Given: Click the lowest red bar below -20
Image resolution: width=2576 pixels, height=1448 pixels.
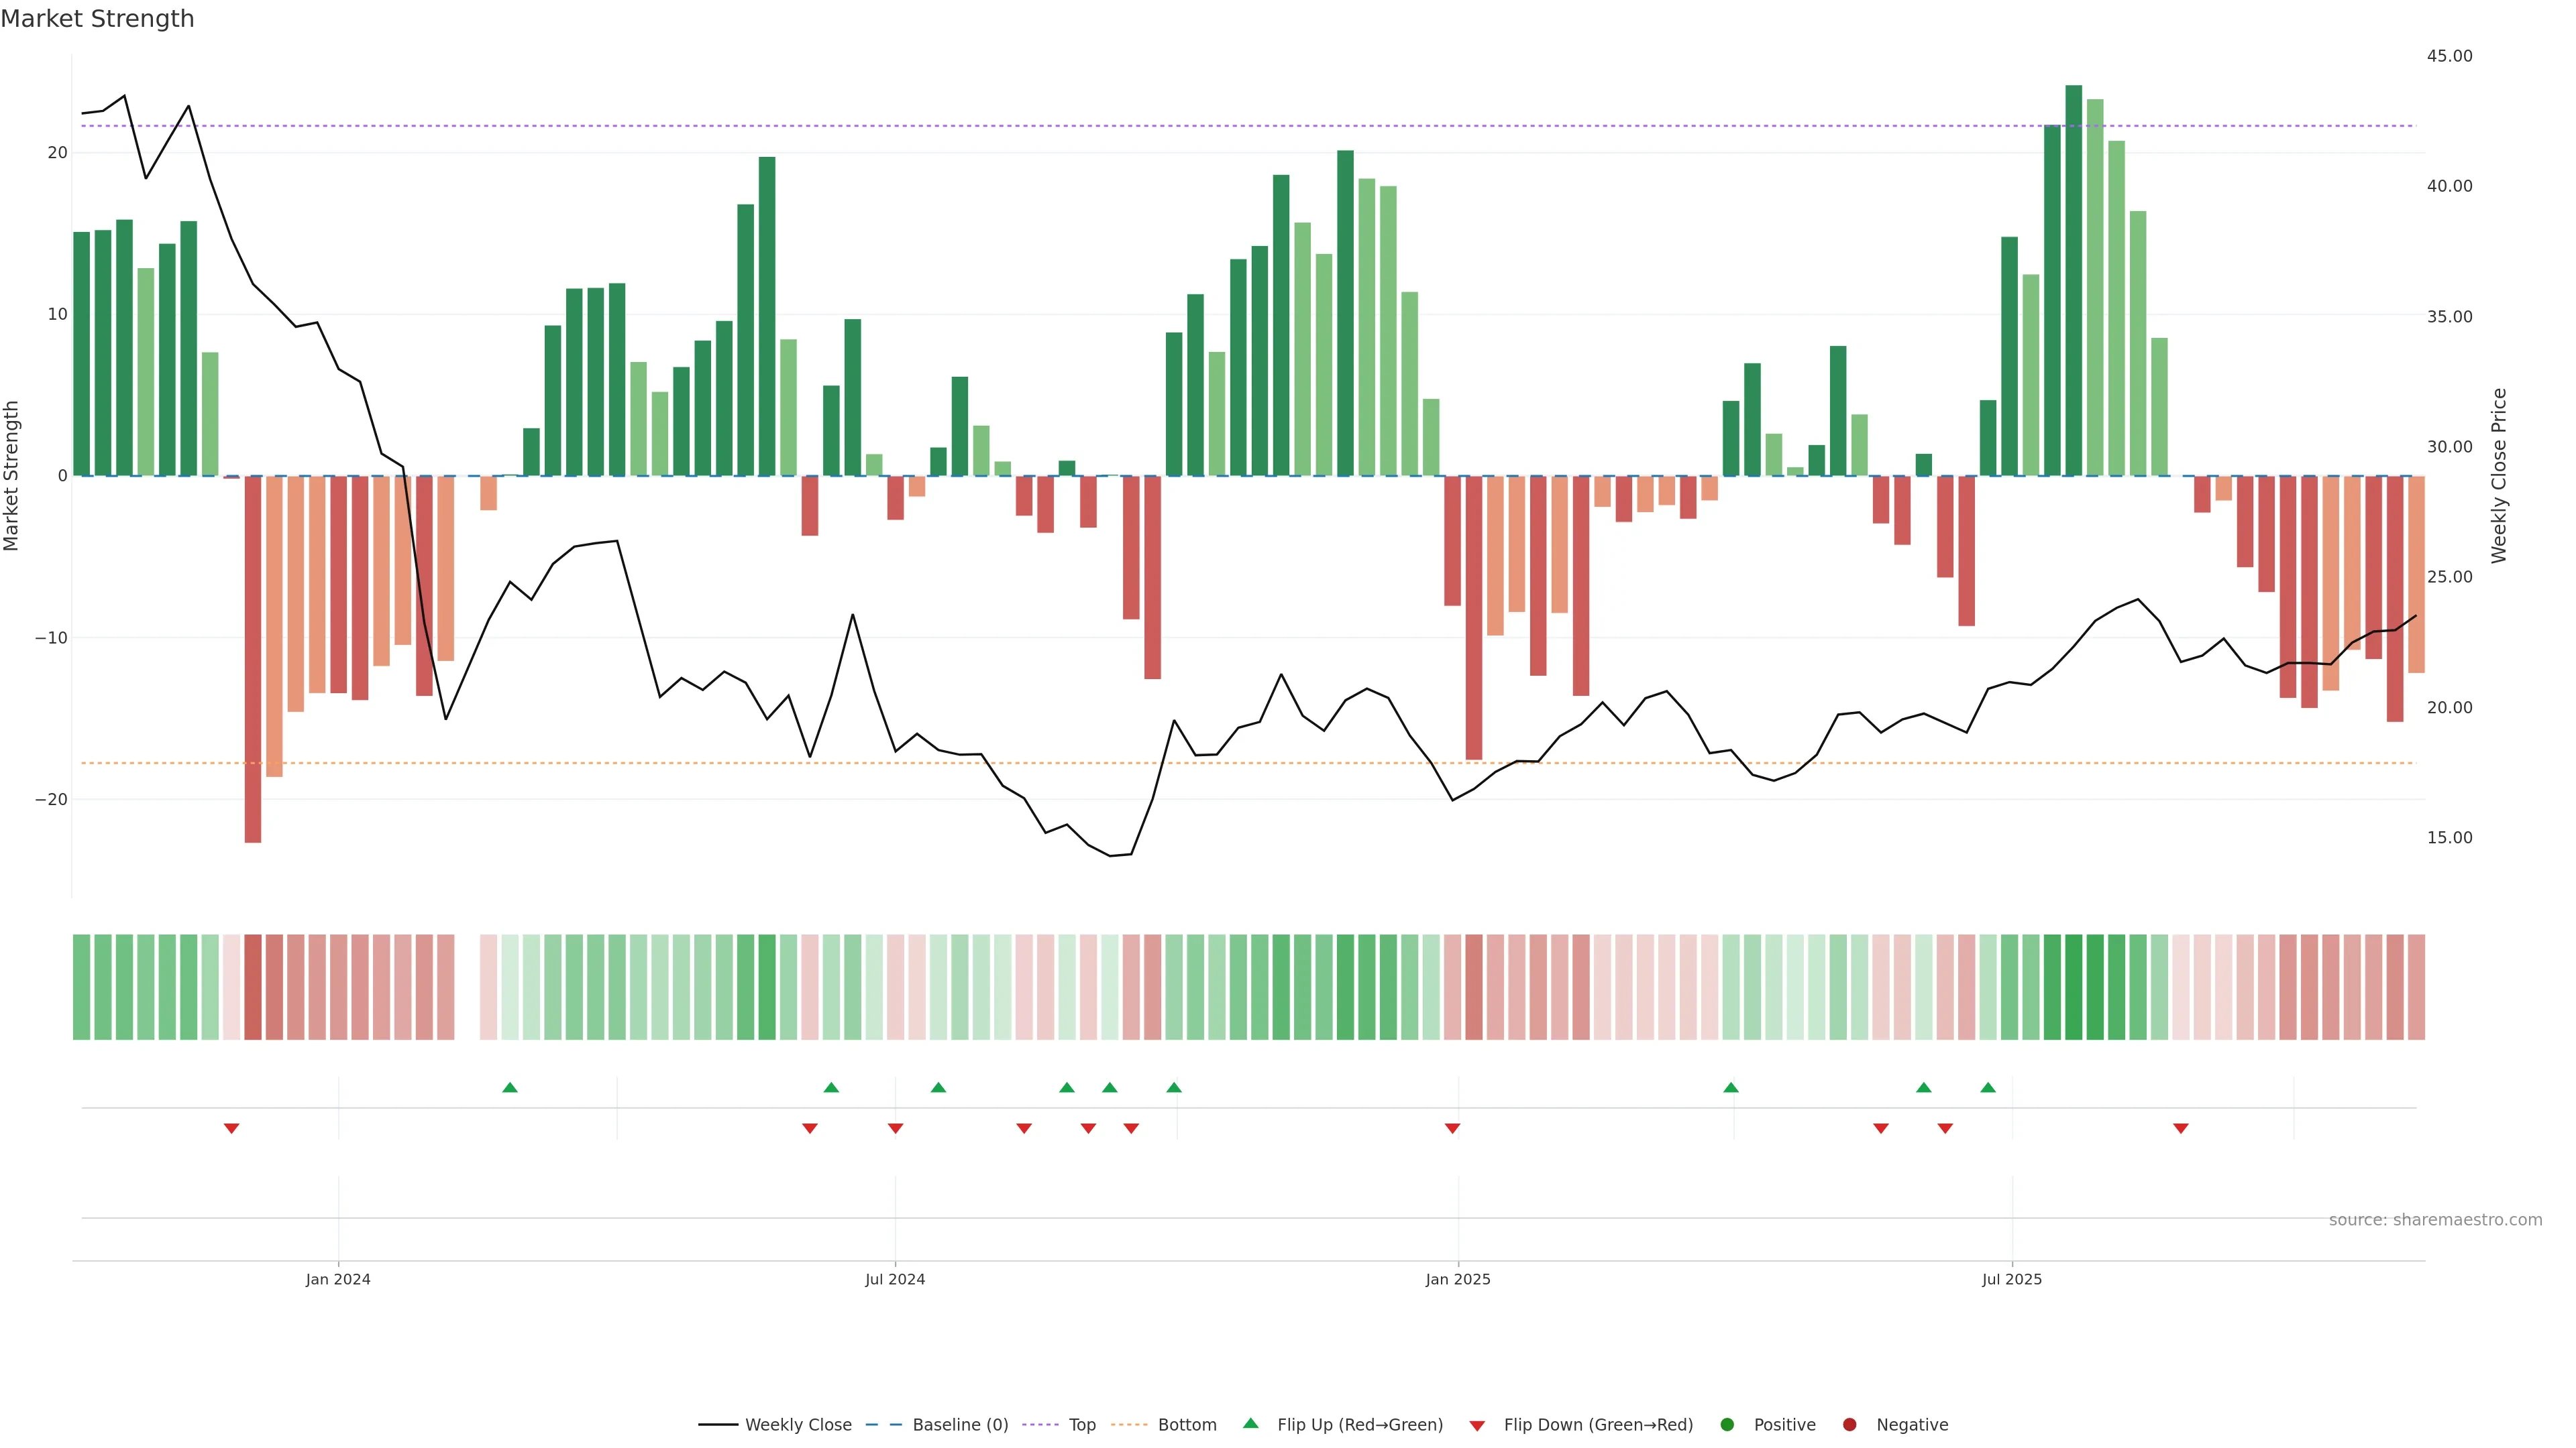Looking at the screenshot, I should click(253, 660).
